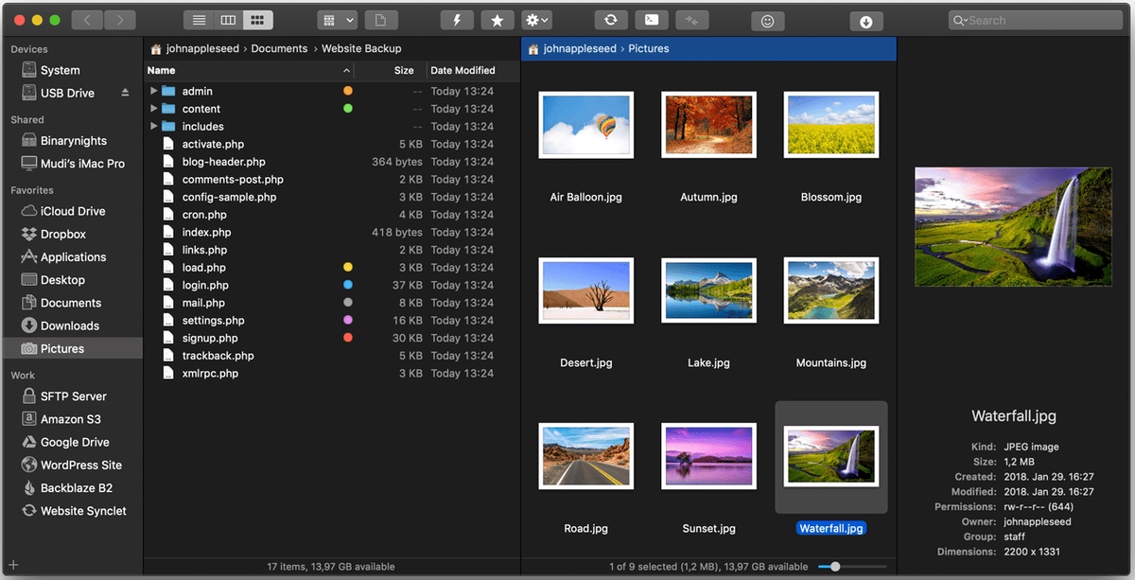Image resolution: width=1135 pixels, height=580 pixels.
Task: Switch to list view mode
Action: click(x=199, y=20)
